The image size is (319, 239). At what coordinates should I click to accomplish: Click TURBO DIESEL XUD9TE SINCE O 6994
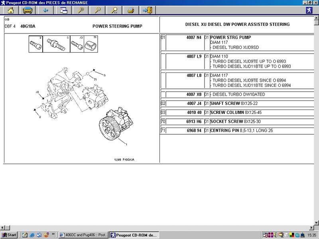coord(249,80)
